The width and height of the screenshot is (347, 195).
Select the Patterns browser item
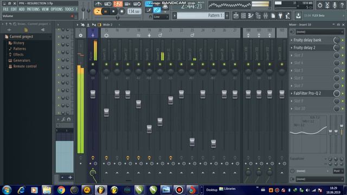pyautogui.click(x=20, y=49)
